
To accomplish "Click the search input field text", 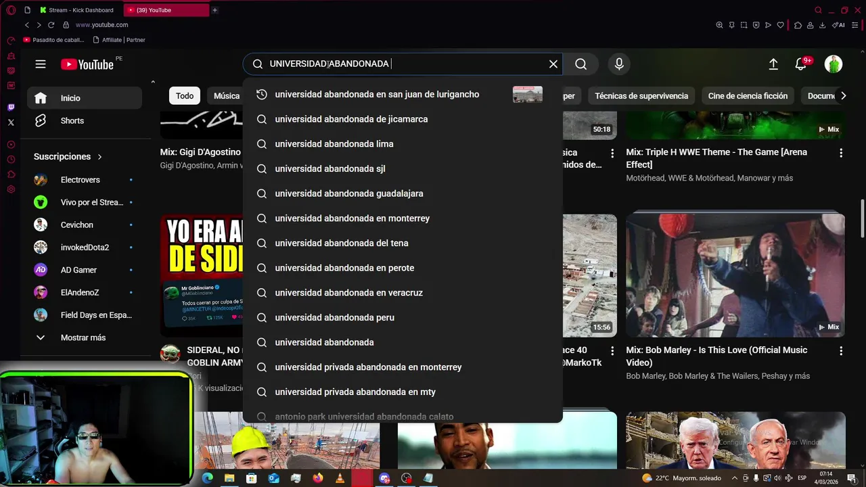I will click(x=329, y=64).
